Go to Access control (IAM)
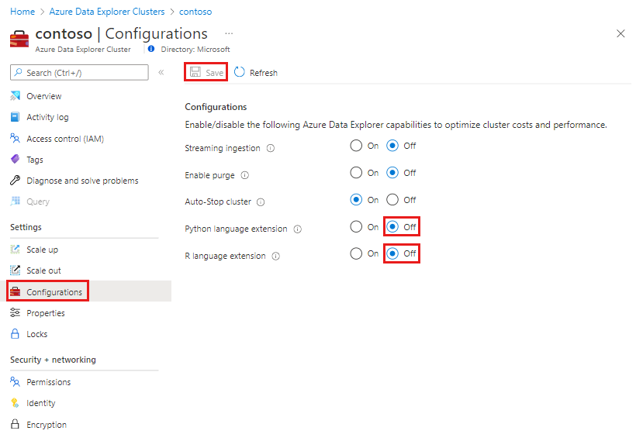Screen dimensions: 636x434 tap(64, 139)
